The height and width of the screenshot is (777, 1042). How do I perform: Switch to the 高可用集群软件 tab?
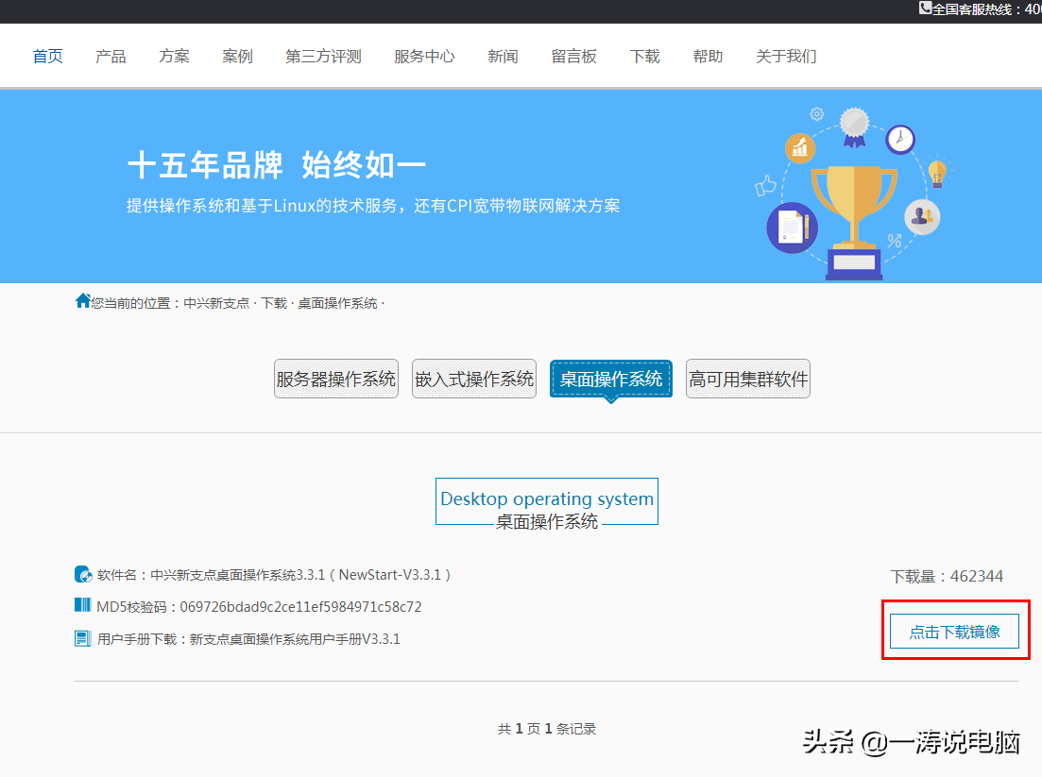748,379
